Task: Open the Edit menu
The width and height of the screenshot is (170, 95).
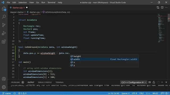Action: point(14,2)
